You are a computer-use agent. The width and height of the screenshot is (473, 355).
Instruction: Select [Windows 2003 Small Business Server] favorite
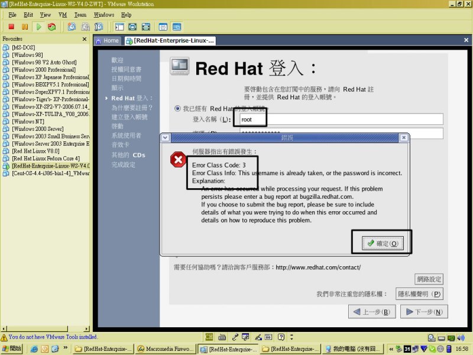[50, 136]
